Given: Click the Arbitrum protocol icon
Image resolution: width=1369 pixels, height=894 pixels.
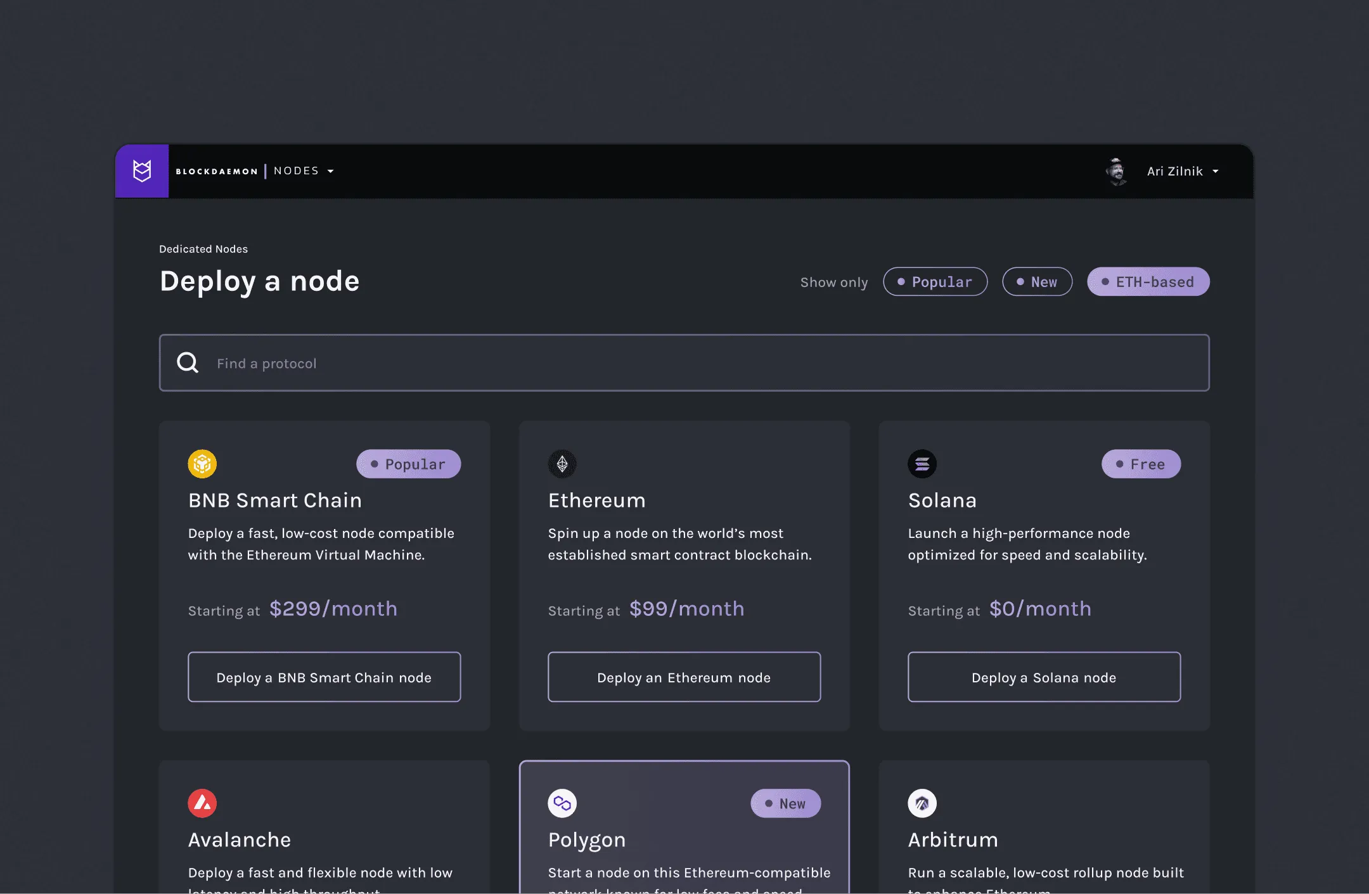Looking at the screenshot, I should coord(923,803).
